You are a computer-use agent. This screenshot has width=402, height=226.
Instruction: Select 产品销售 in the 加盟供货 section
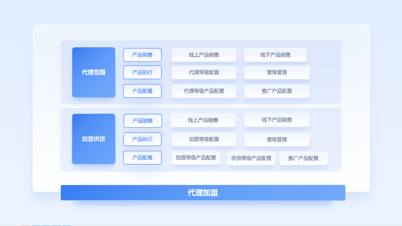click(x=143, y=121)
